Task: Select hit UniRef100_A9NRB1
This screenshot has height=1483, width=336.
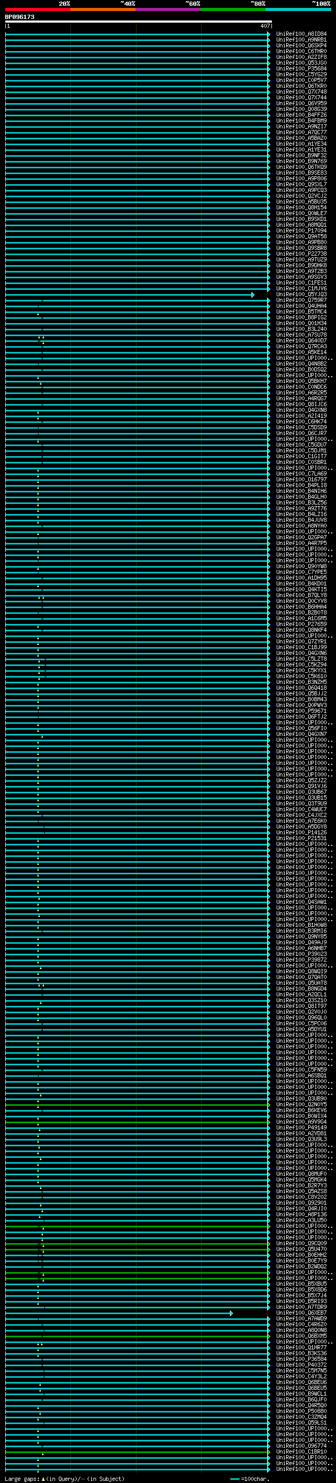Action: 301,40
